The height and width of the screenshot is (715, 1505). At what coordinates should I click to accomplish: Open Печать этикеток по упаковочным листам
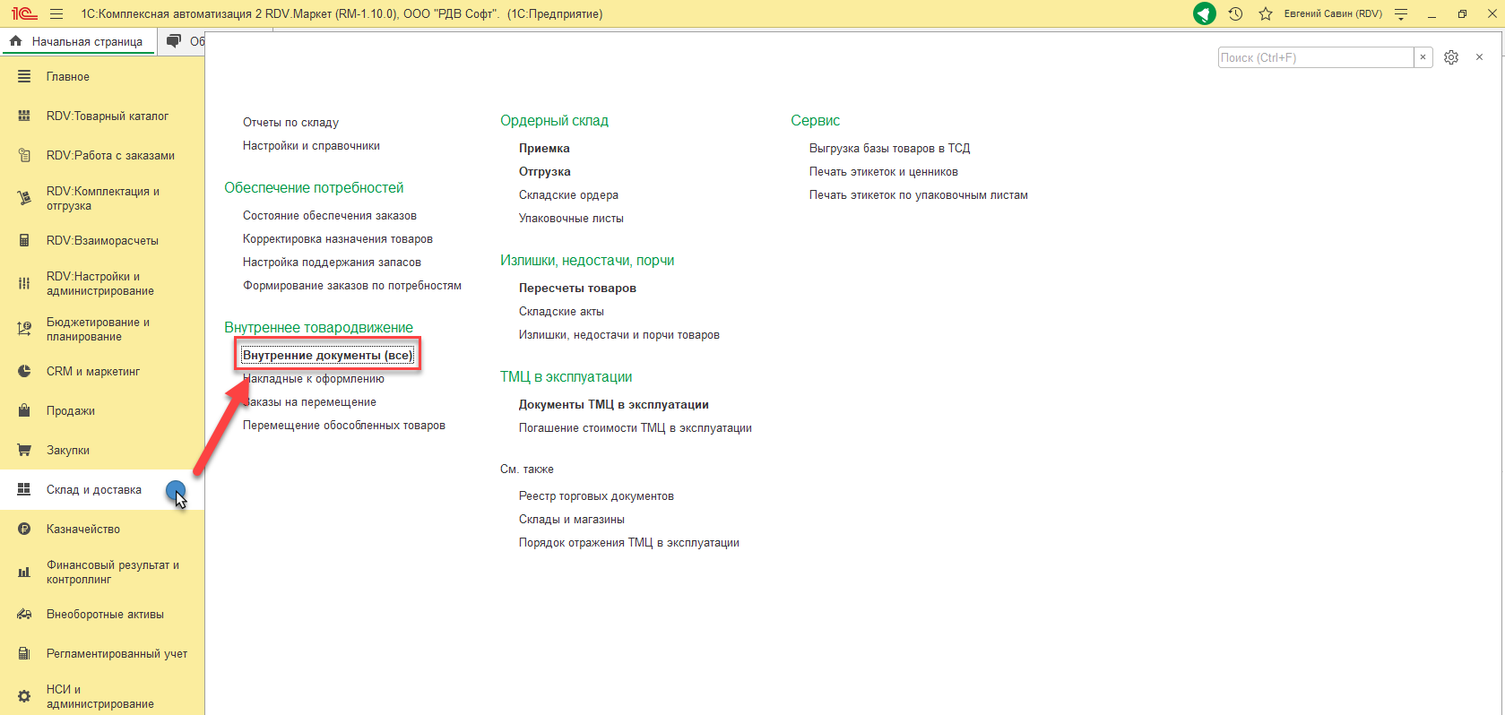[x=919, y=195]
